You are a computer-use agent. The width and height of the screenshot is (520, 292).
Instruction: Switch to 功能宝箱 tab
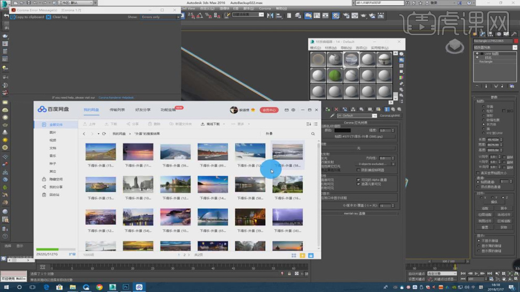click(x=168, y=110)
